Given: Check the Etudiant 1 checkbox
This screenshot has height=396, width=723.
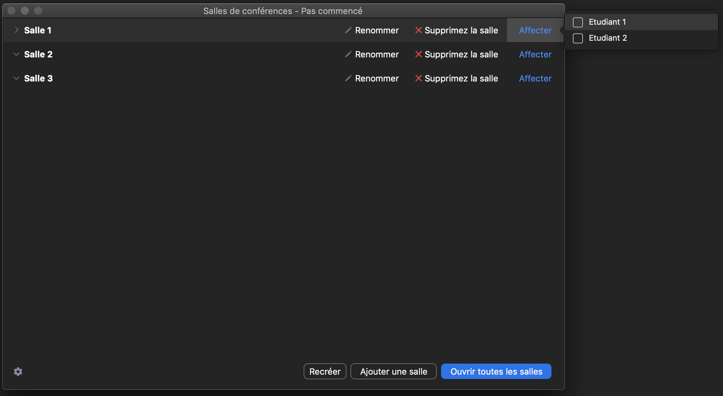Looking at the screenshot, I should click(578, 22).
